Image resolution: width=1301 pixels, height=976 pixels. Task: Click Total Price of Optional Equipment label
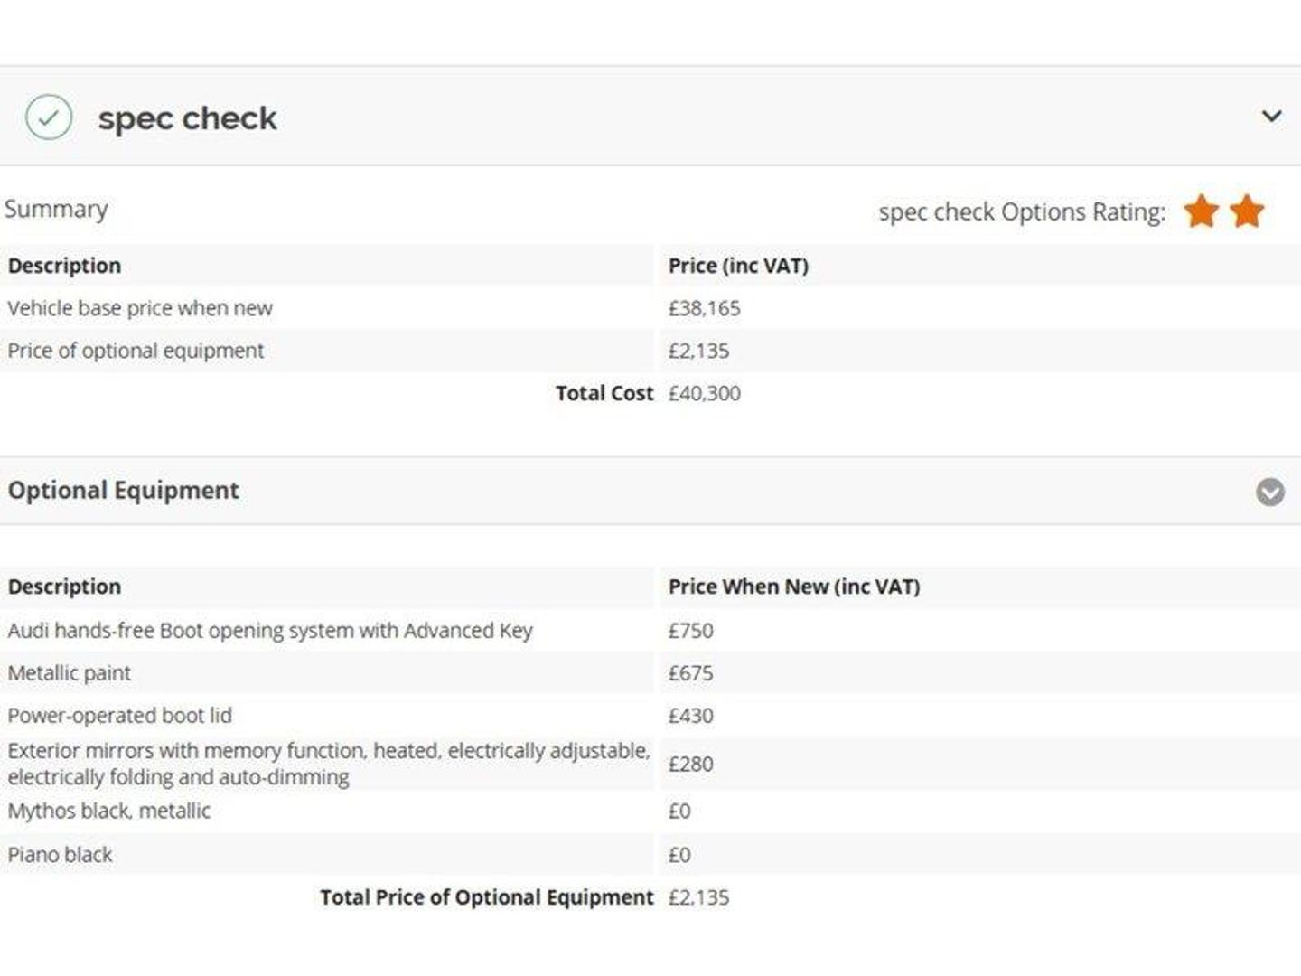486,897
